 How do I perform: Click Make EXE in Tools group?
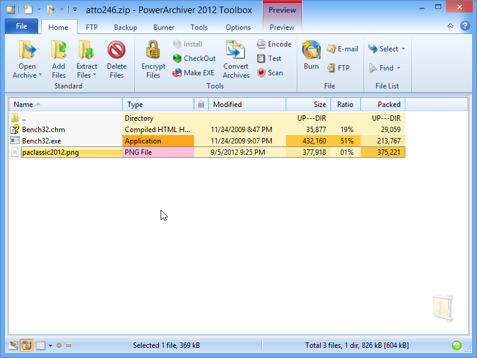193,73
